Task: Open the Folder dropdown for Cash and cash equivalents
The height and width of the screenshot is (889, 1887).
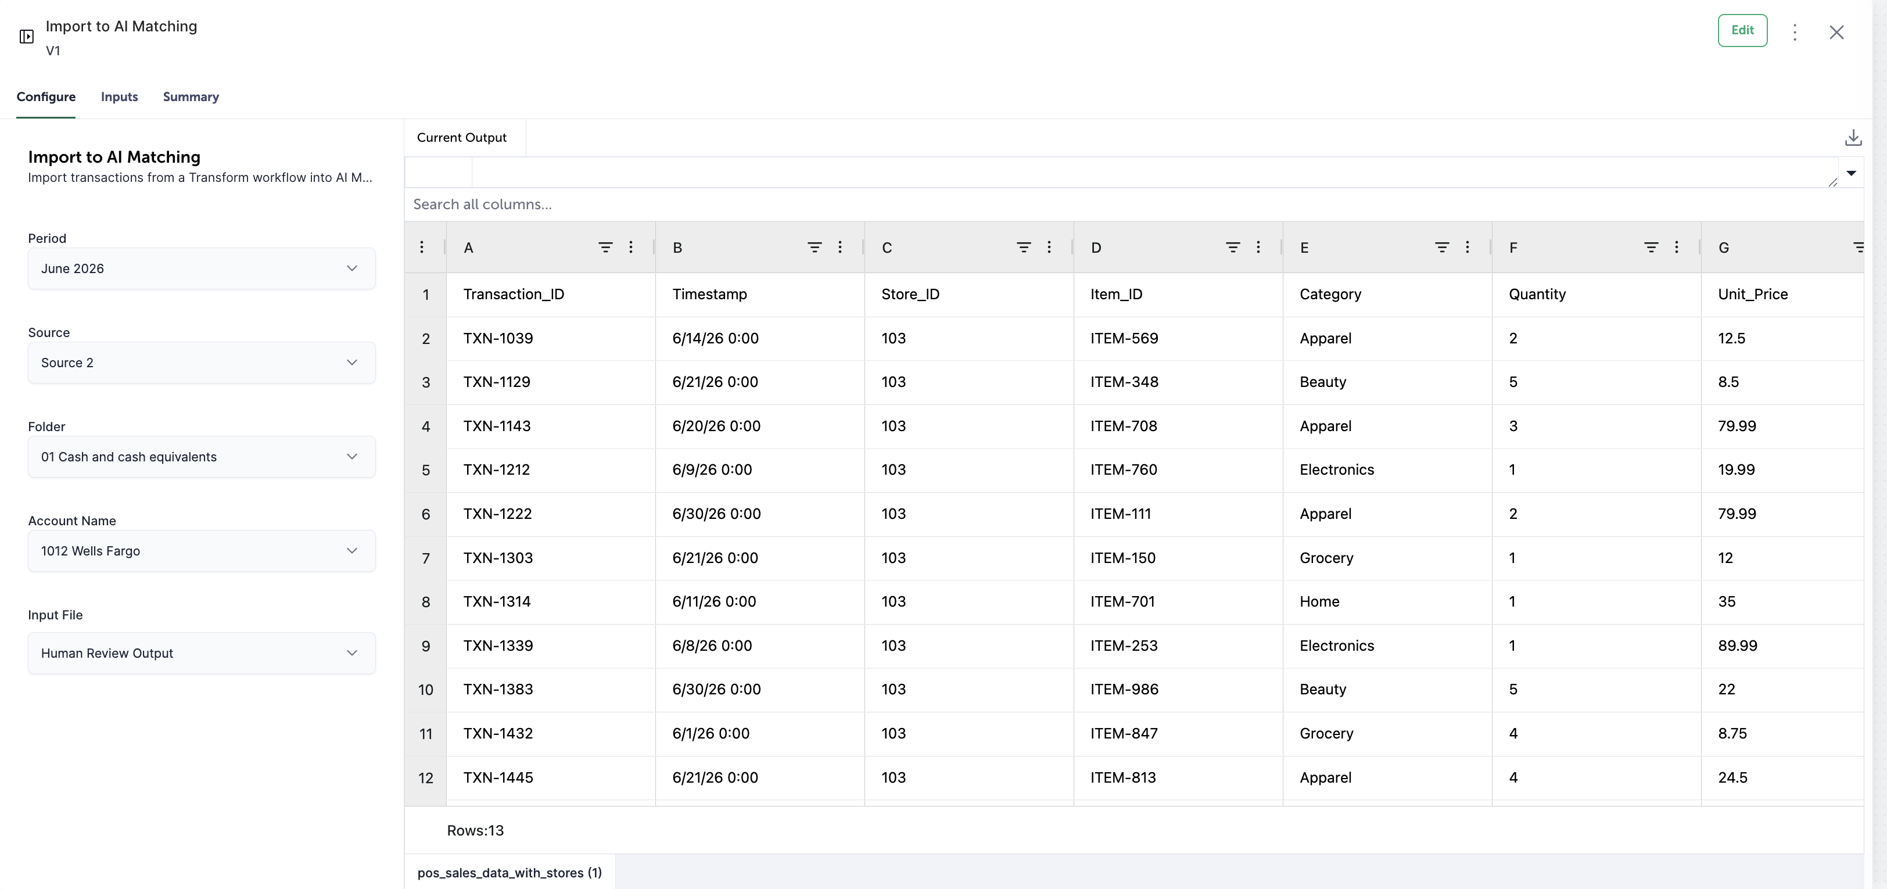Action: click(202, 457)
